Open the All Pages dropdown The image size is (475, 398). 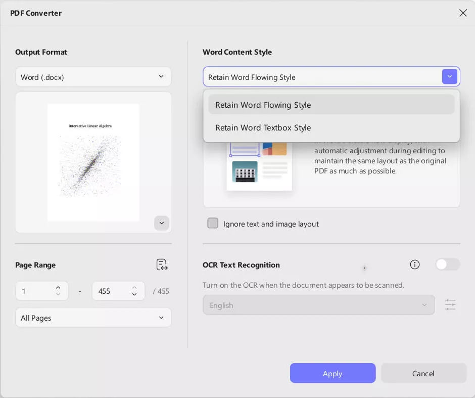pyautogui.click(x=93, y=318)
